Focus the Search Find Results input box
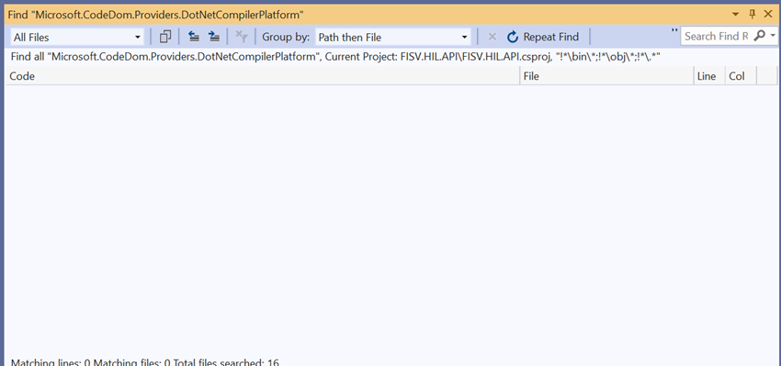781x366 pixels. pos(717,37)
